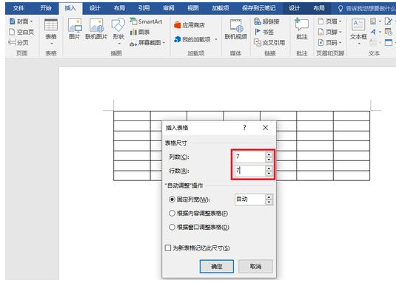Click the 页码 page number icon
Image resolution: width=396 pixels, height=283 pixels.
pos(321,42)
